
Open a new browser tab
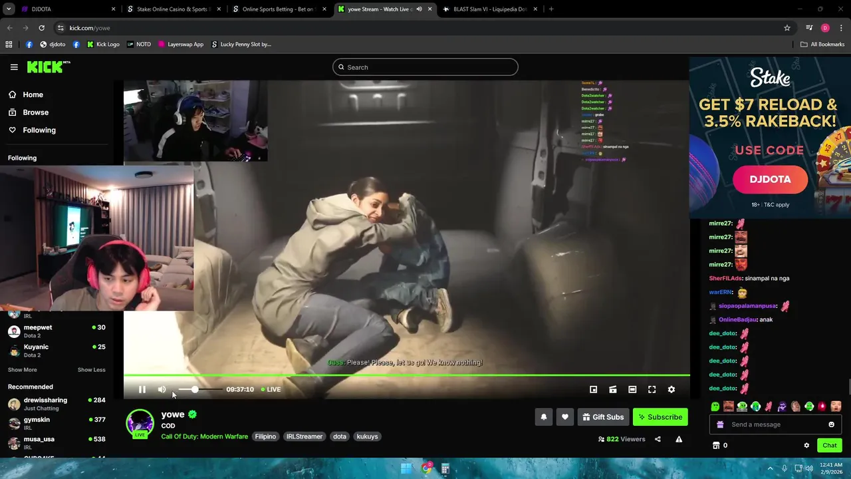(x=551, y=9)
